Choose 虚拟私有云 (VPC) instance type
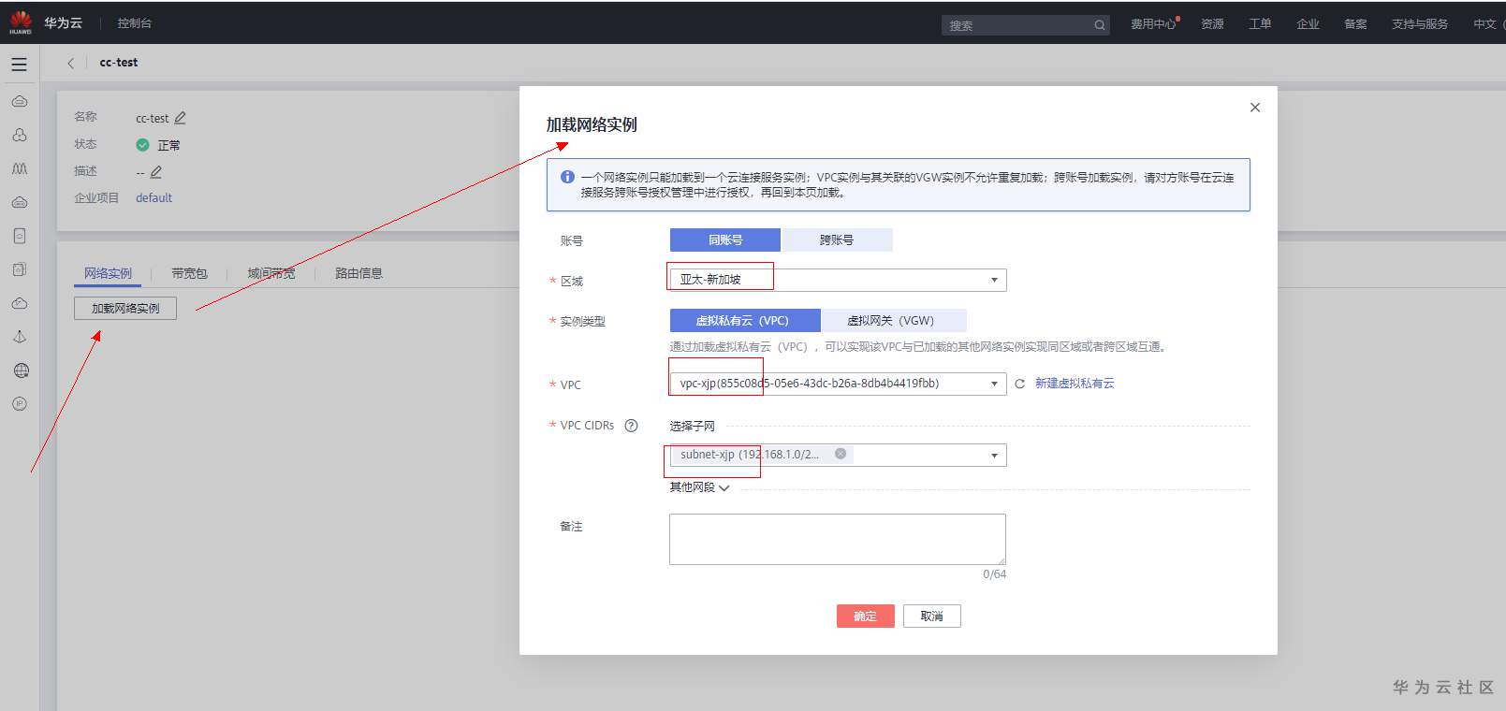 coord(745,321)
